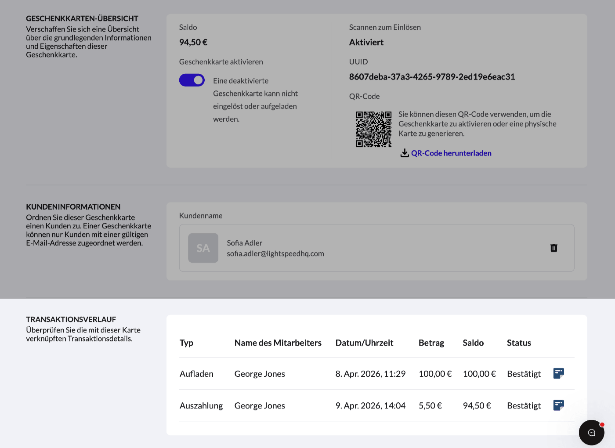Click amount 5,50 € in Auszahlung row

(430, 405)
